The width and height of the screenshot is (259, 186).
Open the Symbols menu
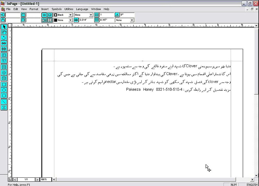57,9
